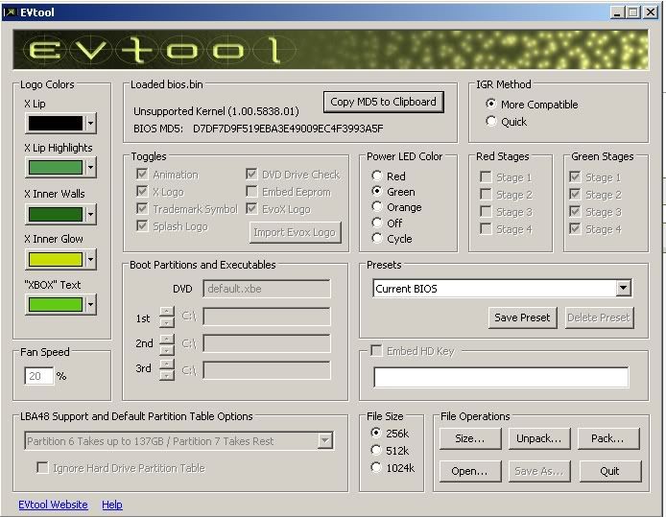This screenshot has width=666, height=517.
Task: Expand the X Inner Glow color dropdown
Action: (90, 259)
